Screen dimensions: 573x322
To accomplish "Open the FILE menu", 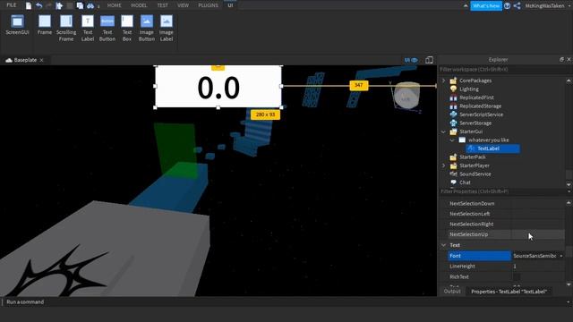I will coord(12,5).
